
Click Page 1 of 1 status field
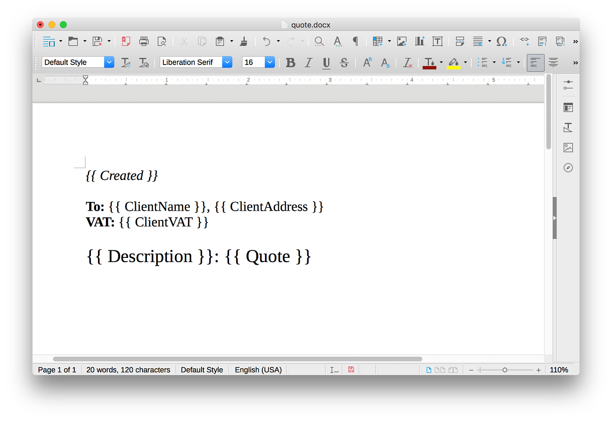point(57,370)
